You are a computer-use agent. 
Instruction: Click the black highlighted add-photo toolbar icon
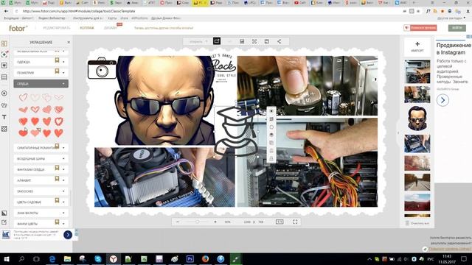pos(217,41)
